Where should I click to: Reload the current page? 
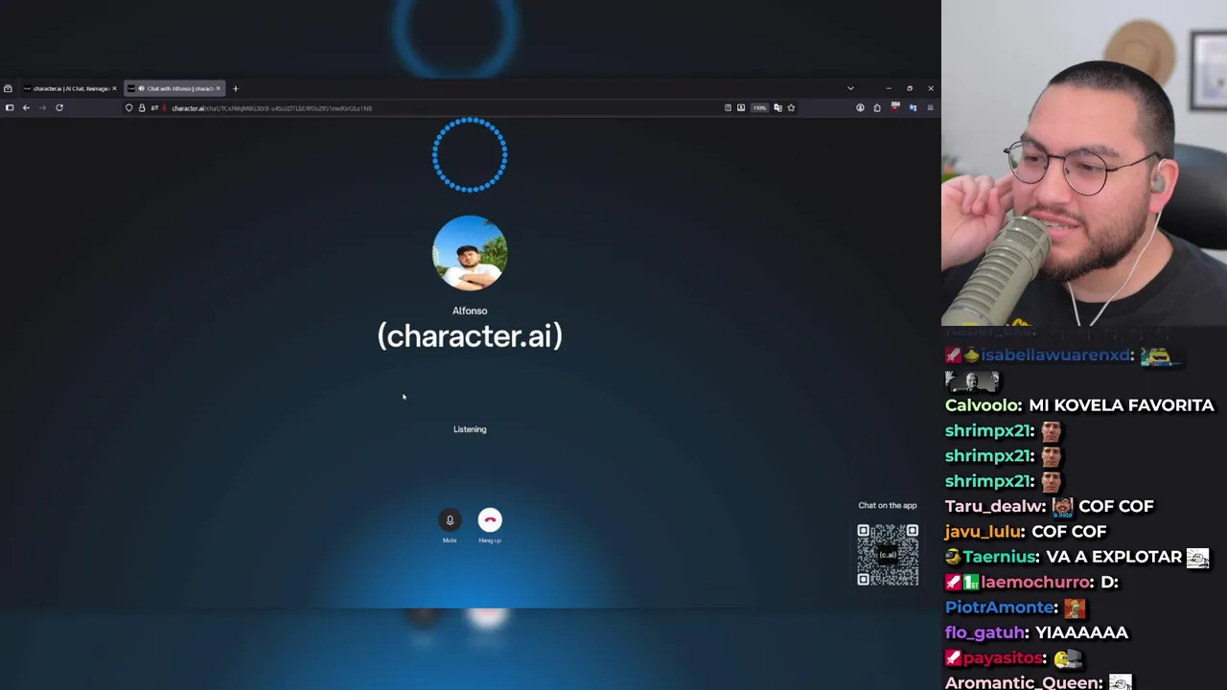click(x=58, y=107)
